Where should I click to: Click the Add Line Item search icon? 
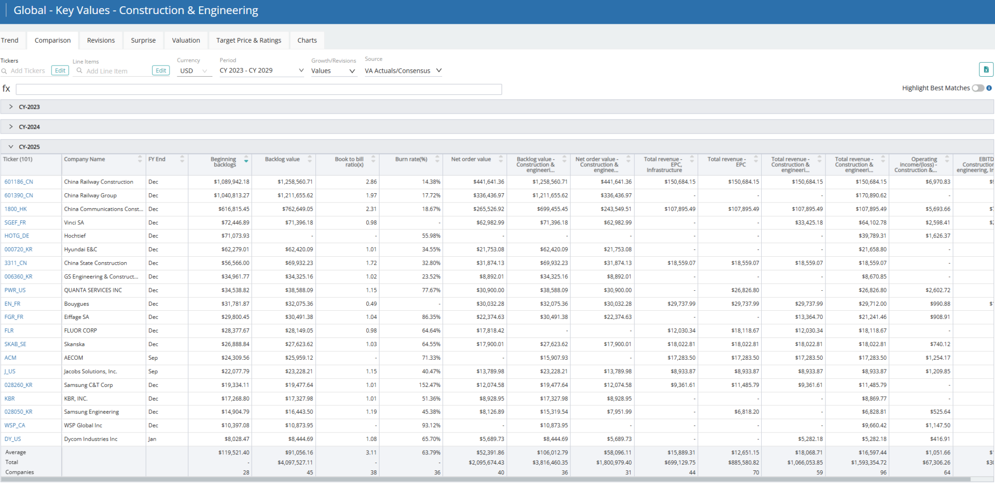(x=80, y=71)
